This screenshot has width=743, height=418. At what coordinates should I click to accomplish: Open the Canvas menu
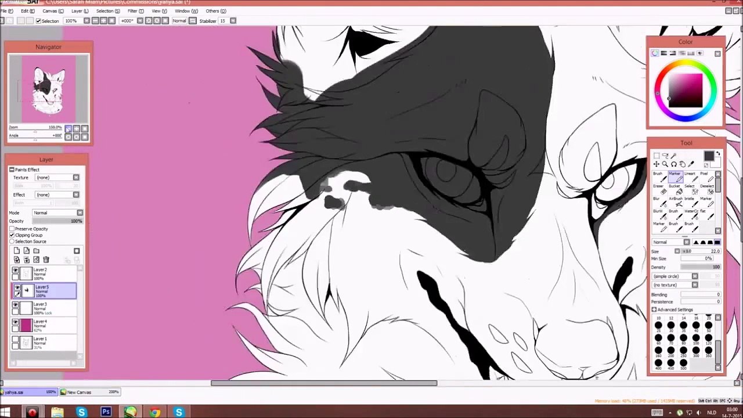(53, 11)
